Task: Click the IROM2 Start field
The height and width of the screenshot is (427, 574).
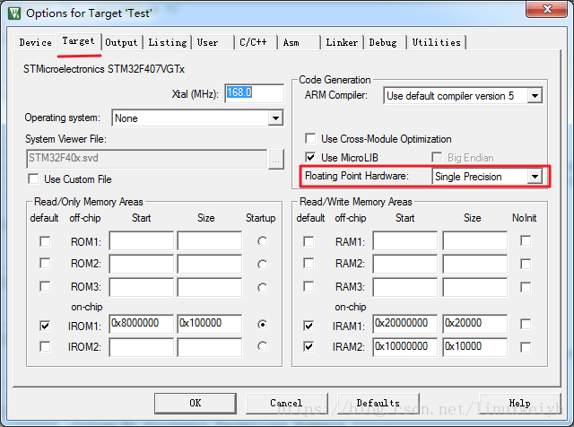Action: click(142, 347)
